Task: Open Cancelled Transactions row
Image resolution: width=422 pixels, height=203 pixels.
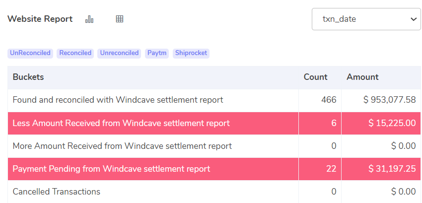Action: [x=214, y=192]
